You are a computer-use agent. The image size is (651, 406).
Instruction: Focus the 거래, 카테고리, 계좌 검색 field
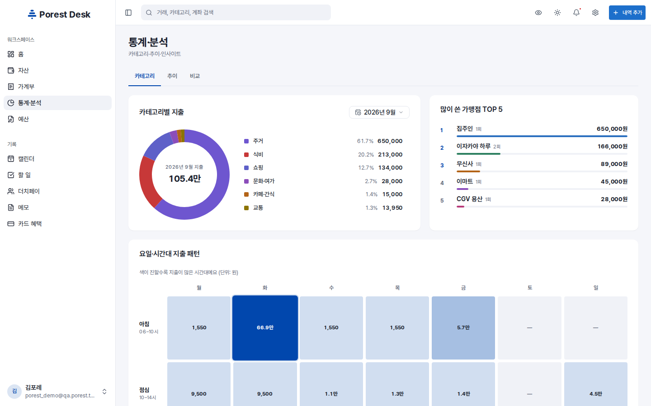[236, 13]
